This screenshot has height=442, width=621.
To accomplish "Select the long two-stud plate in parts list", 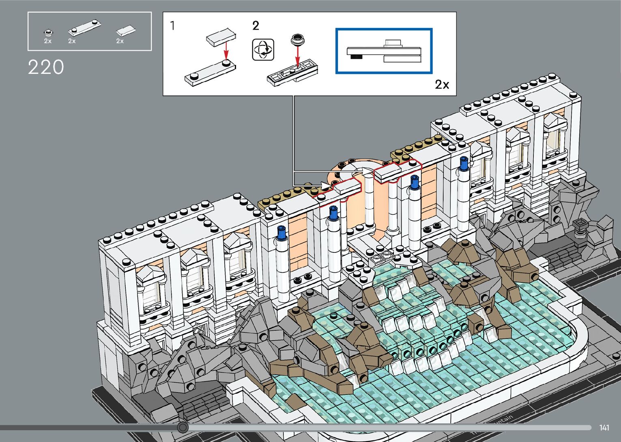I will tap(84, 28).
